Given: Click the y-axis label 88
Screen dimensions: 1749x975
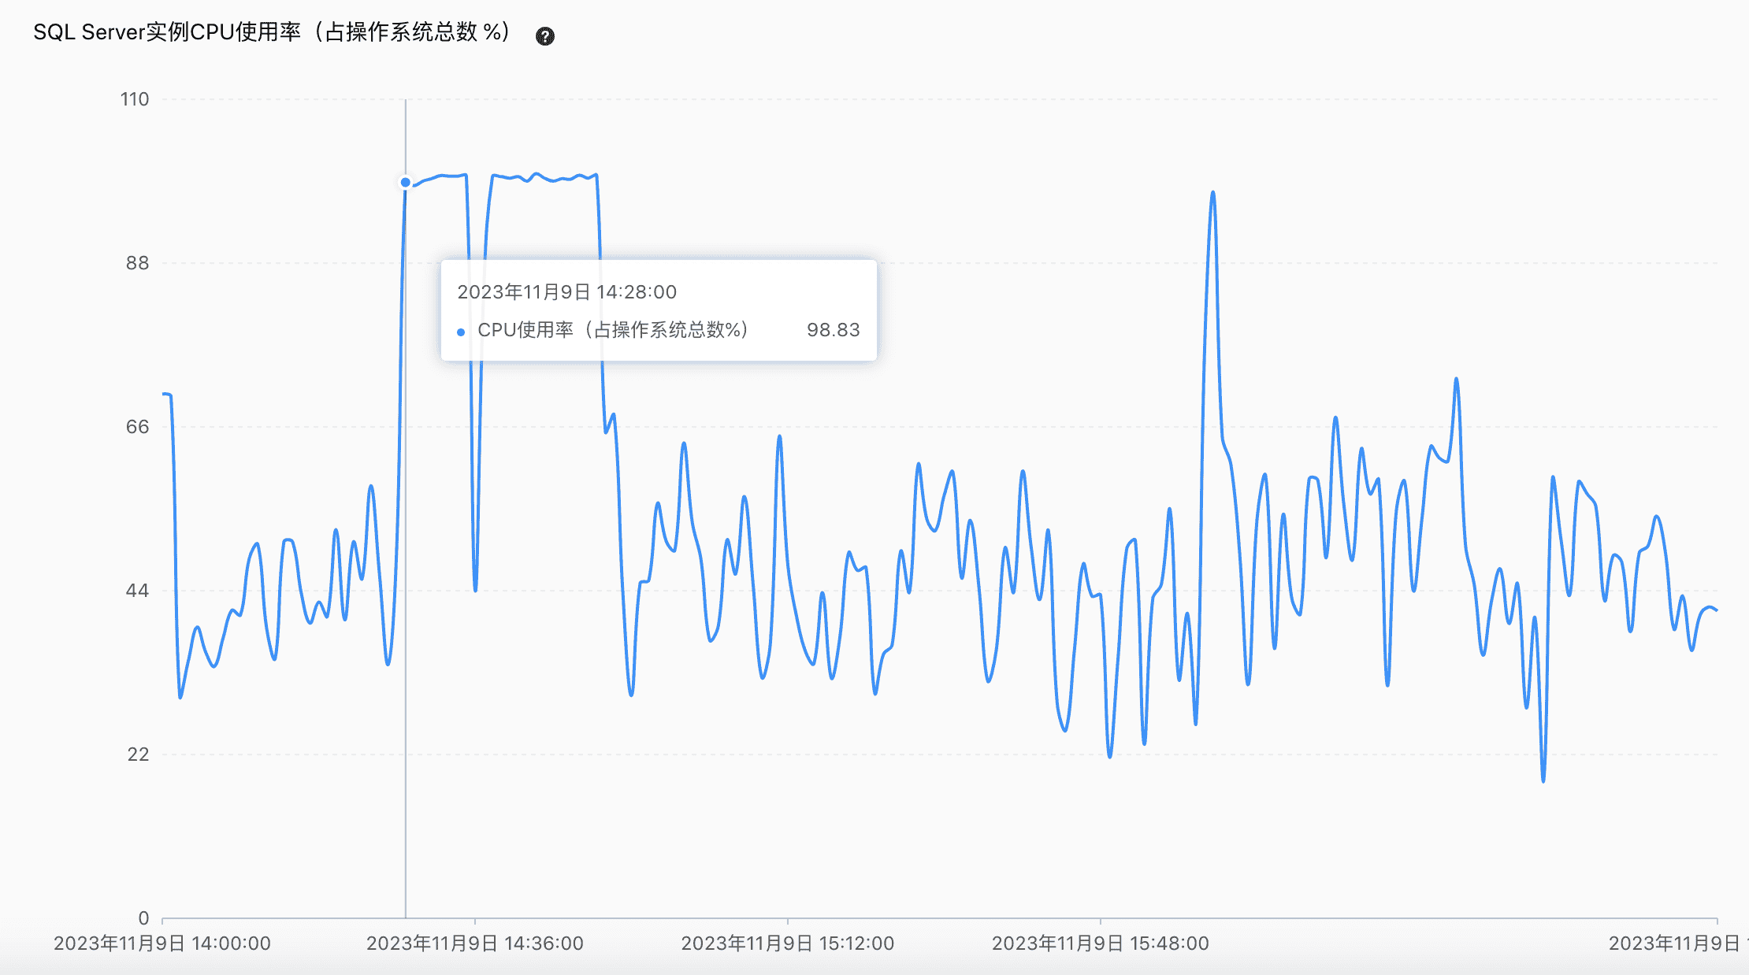Looking at the screenshot, I should [137, 263].
